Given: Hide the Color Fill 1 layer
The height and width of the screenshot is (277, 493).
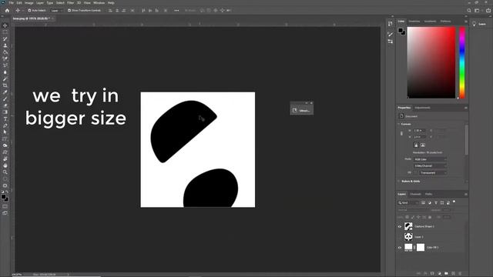Looking at the screenshot, I should (400, 248).
